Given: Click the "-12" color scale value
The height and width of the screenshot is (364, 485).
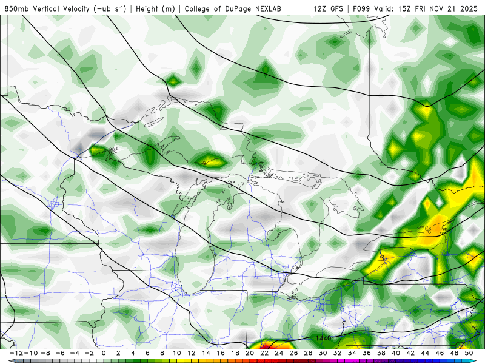Looking at the screenshot, I should point(16,353).
